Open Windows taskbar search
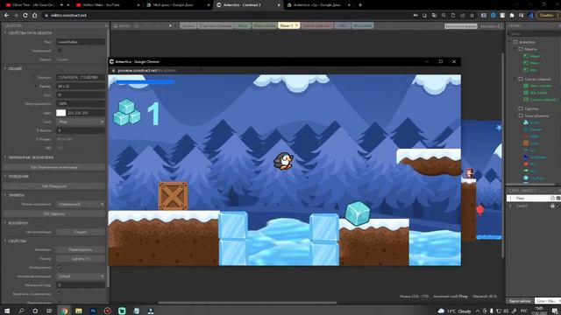The image size is (561, 315). (x=21, y=311)
